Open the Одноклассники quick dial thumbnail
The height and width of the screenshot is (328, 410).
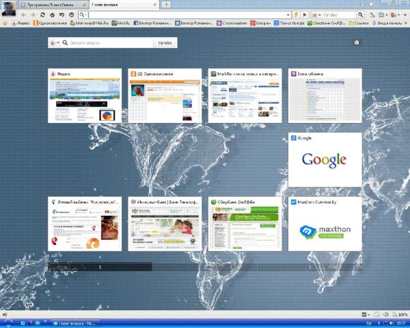[165, 96]
